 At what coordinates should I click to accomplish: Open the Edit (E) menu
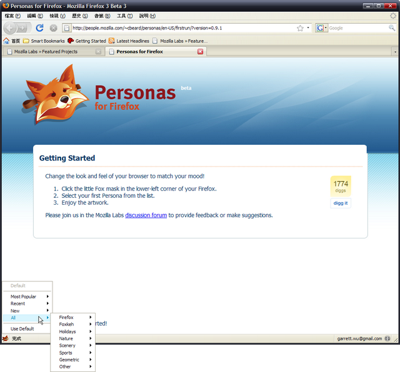pos(35,16)
